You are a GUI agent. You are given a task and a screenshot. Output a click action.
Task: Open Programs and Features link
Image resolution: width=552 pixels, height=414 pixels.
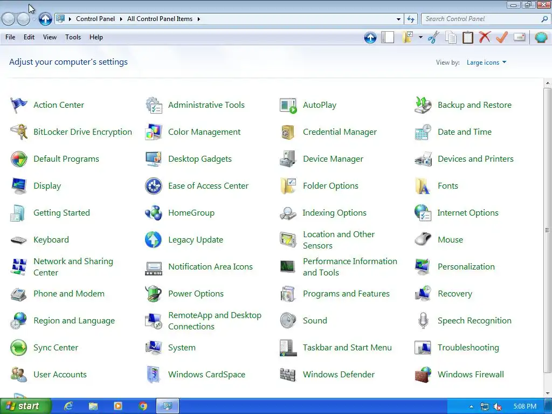click(x=346, y=294)
